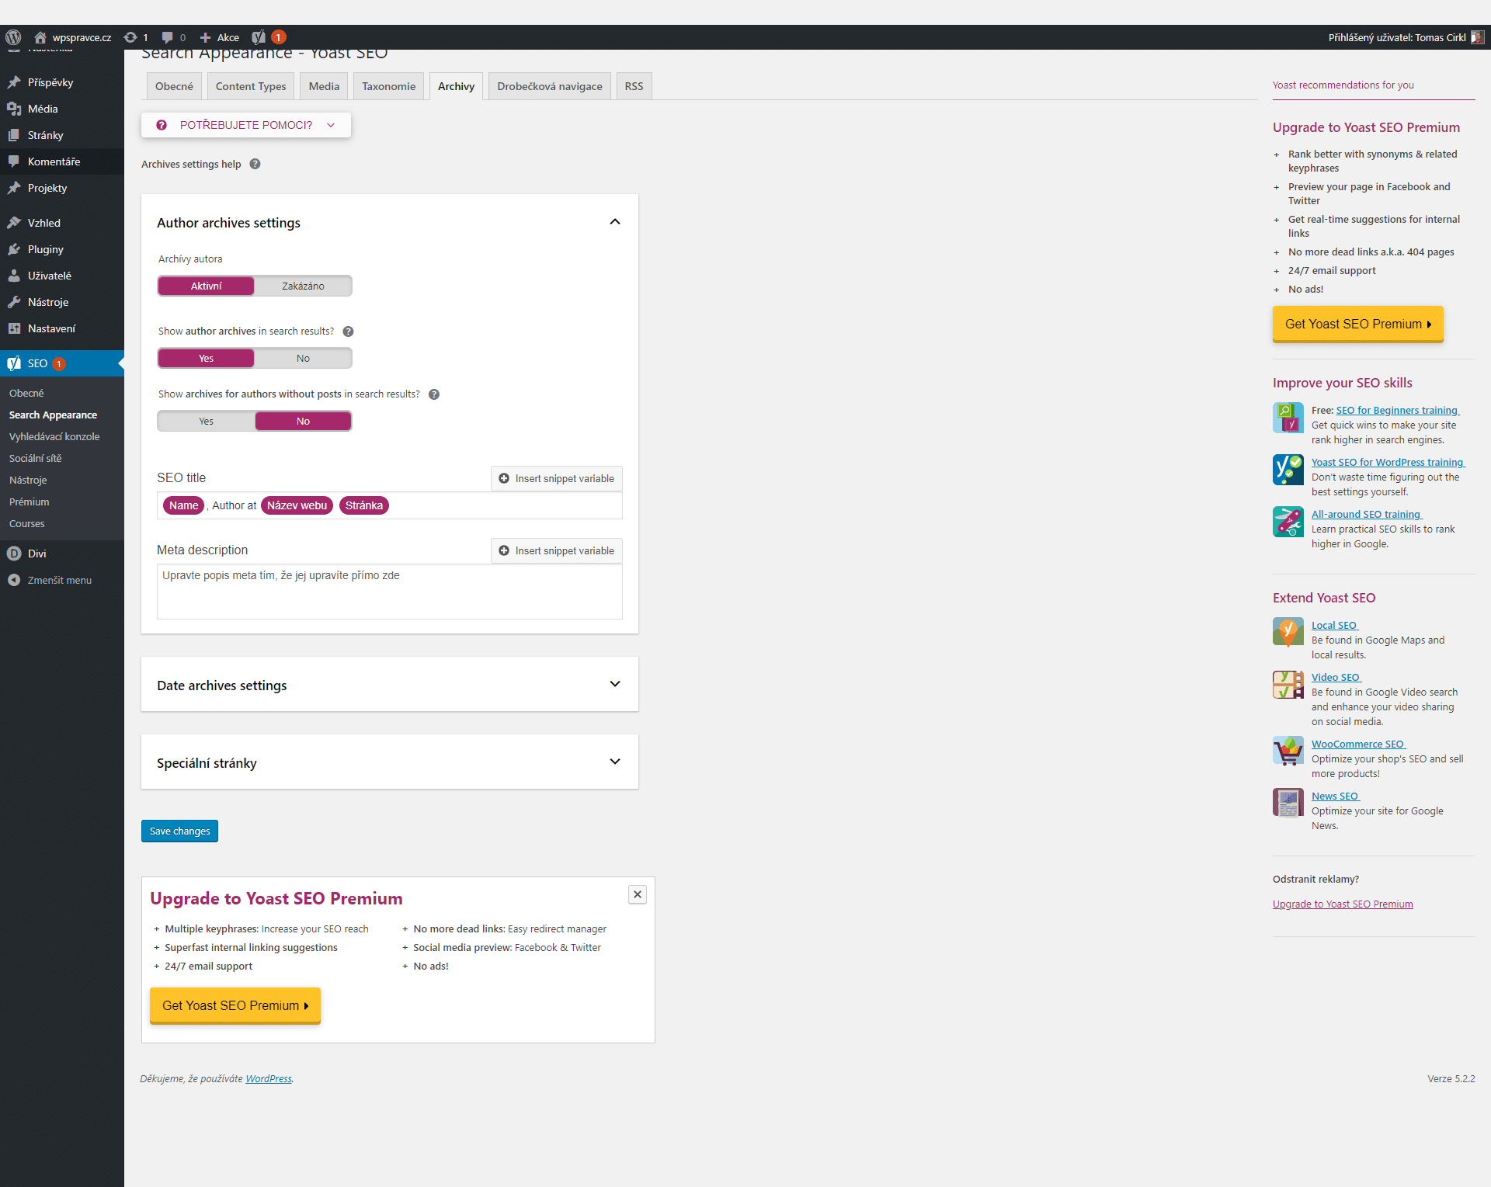The image size is (1491, 1187).
Task: Click the WordPress logo in admin bar
Action: (x=13, y=37)
